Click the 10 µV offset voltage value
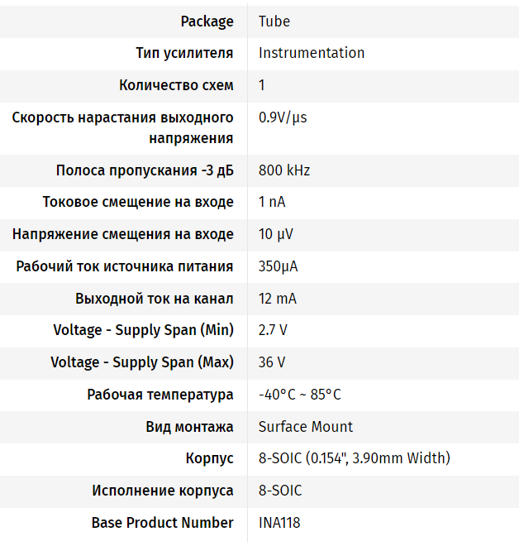The height and width of the screenshot is (546, 519). tap(275, 234)
